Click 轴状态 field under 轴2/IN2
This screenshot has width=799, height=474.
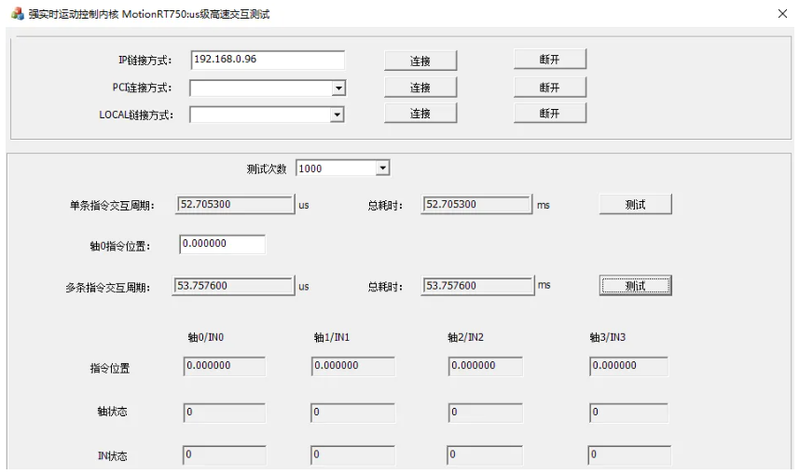click(486, 413)
